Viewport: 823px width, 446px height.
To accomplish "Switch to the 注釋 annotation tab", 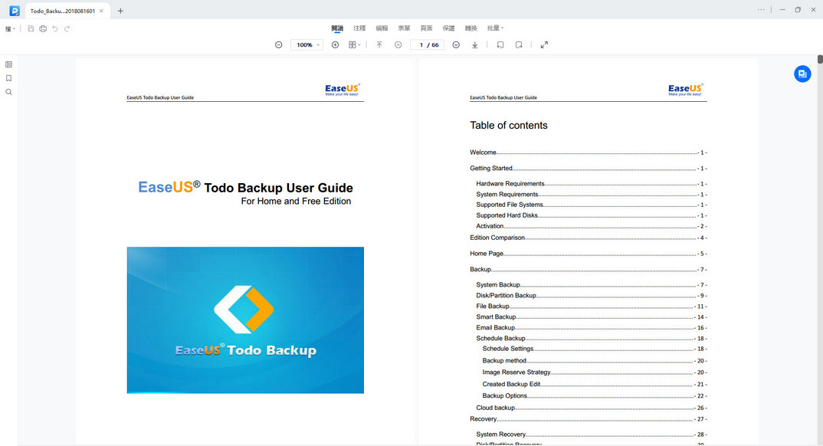I will 359,28.
